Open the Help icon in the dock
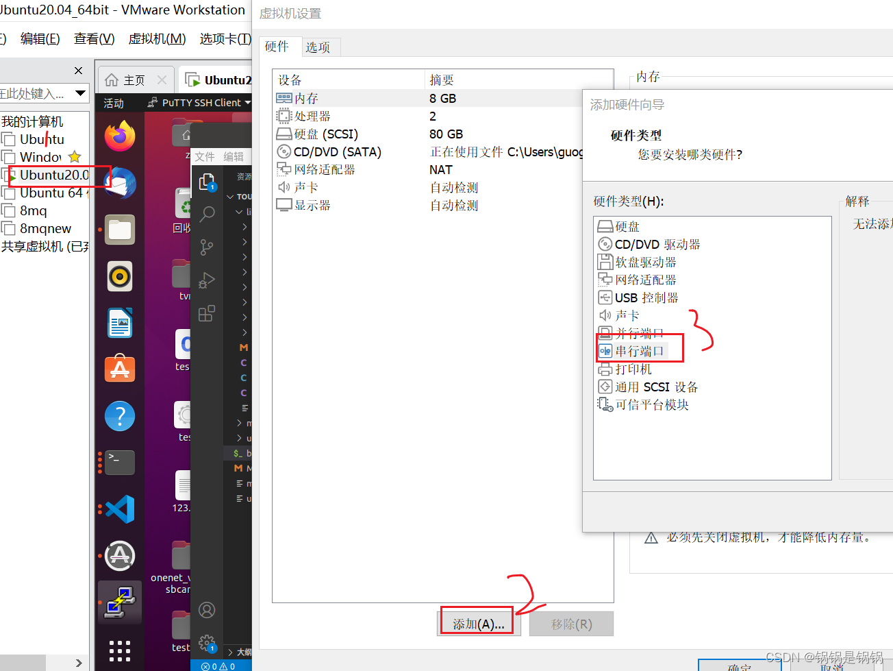893x671 pixels. pos(120,416)
